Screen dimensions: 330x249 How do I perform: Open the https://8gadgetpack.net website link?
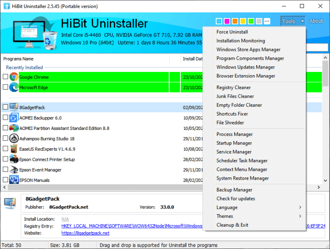(x=86, y=233)
